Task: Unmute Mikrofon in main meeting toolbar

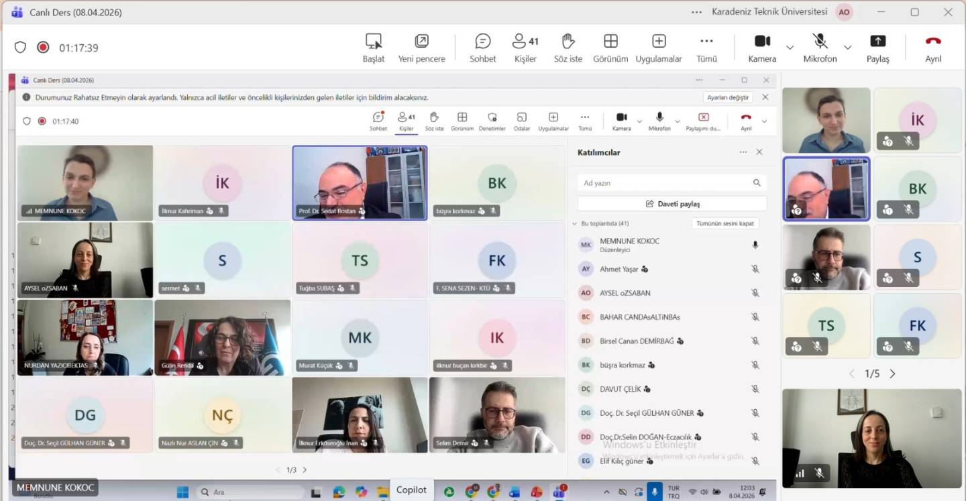Action: 820,48
